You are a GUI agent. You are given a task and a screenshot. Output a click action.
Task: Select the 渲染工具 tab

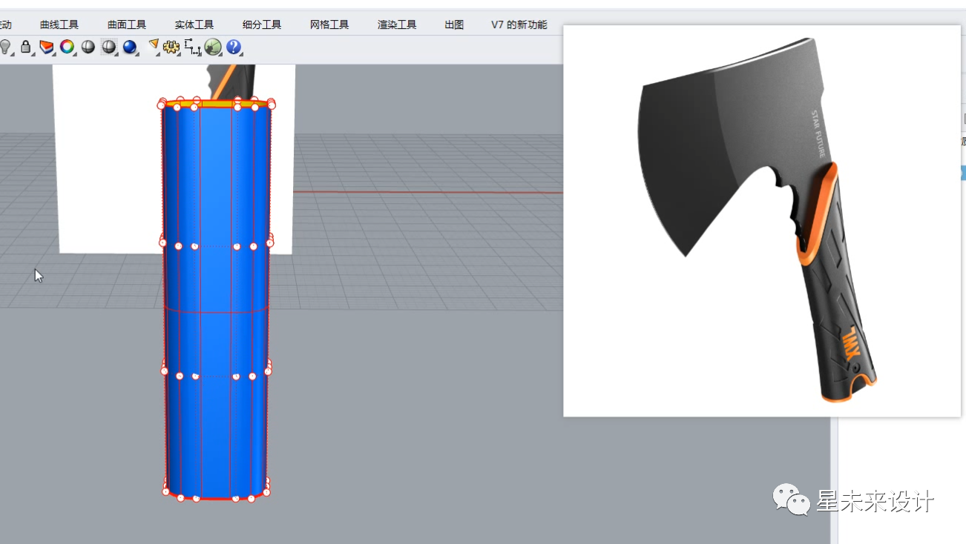pos(397,24)
